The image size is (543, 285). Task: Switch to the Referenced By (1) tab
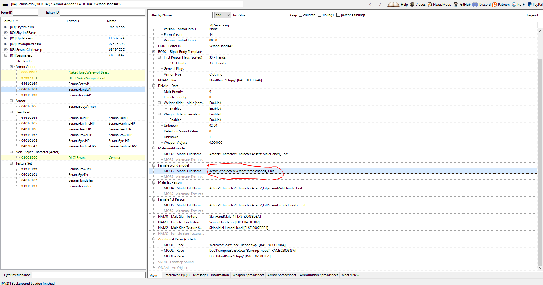tap(176, 275)
